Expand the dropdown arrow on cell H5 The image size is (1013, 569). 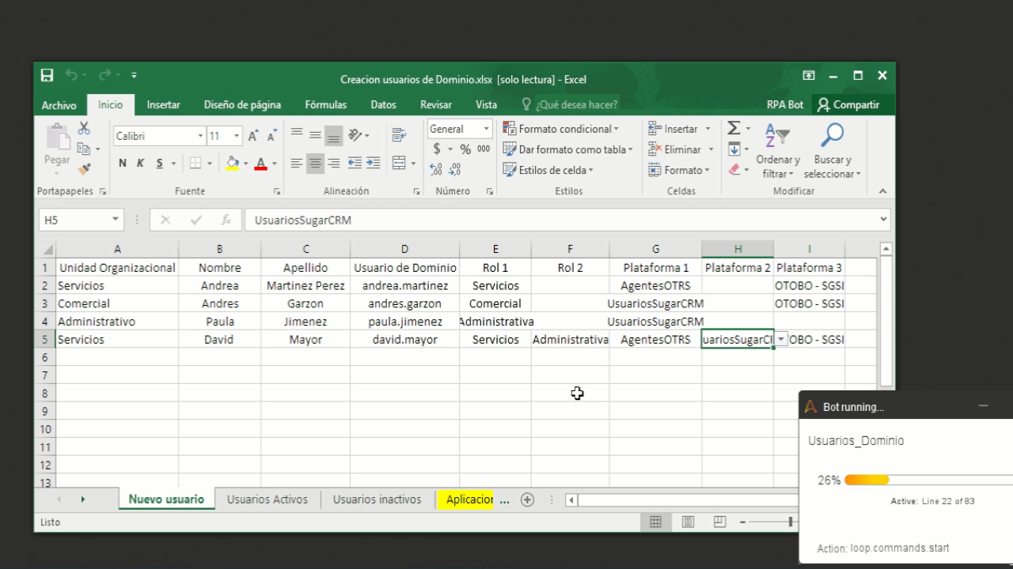(781, 340)
